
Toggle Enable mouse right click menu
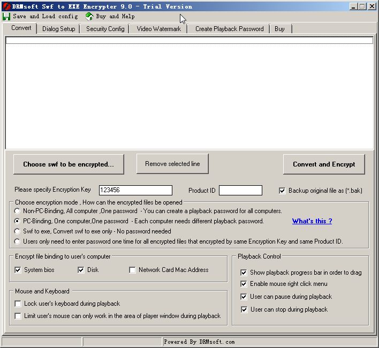point(244,284)
